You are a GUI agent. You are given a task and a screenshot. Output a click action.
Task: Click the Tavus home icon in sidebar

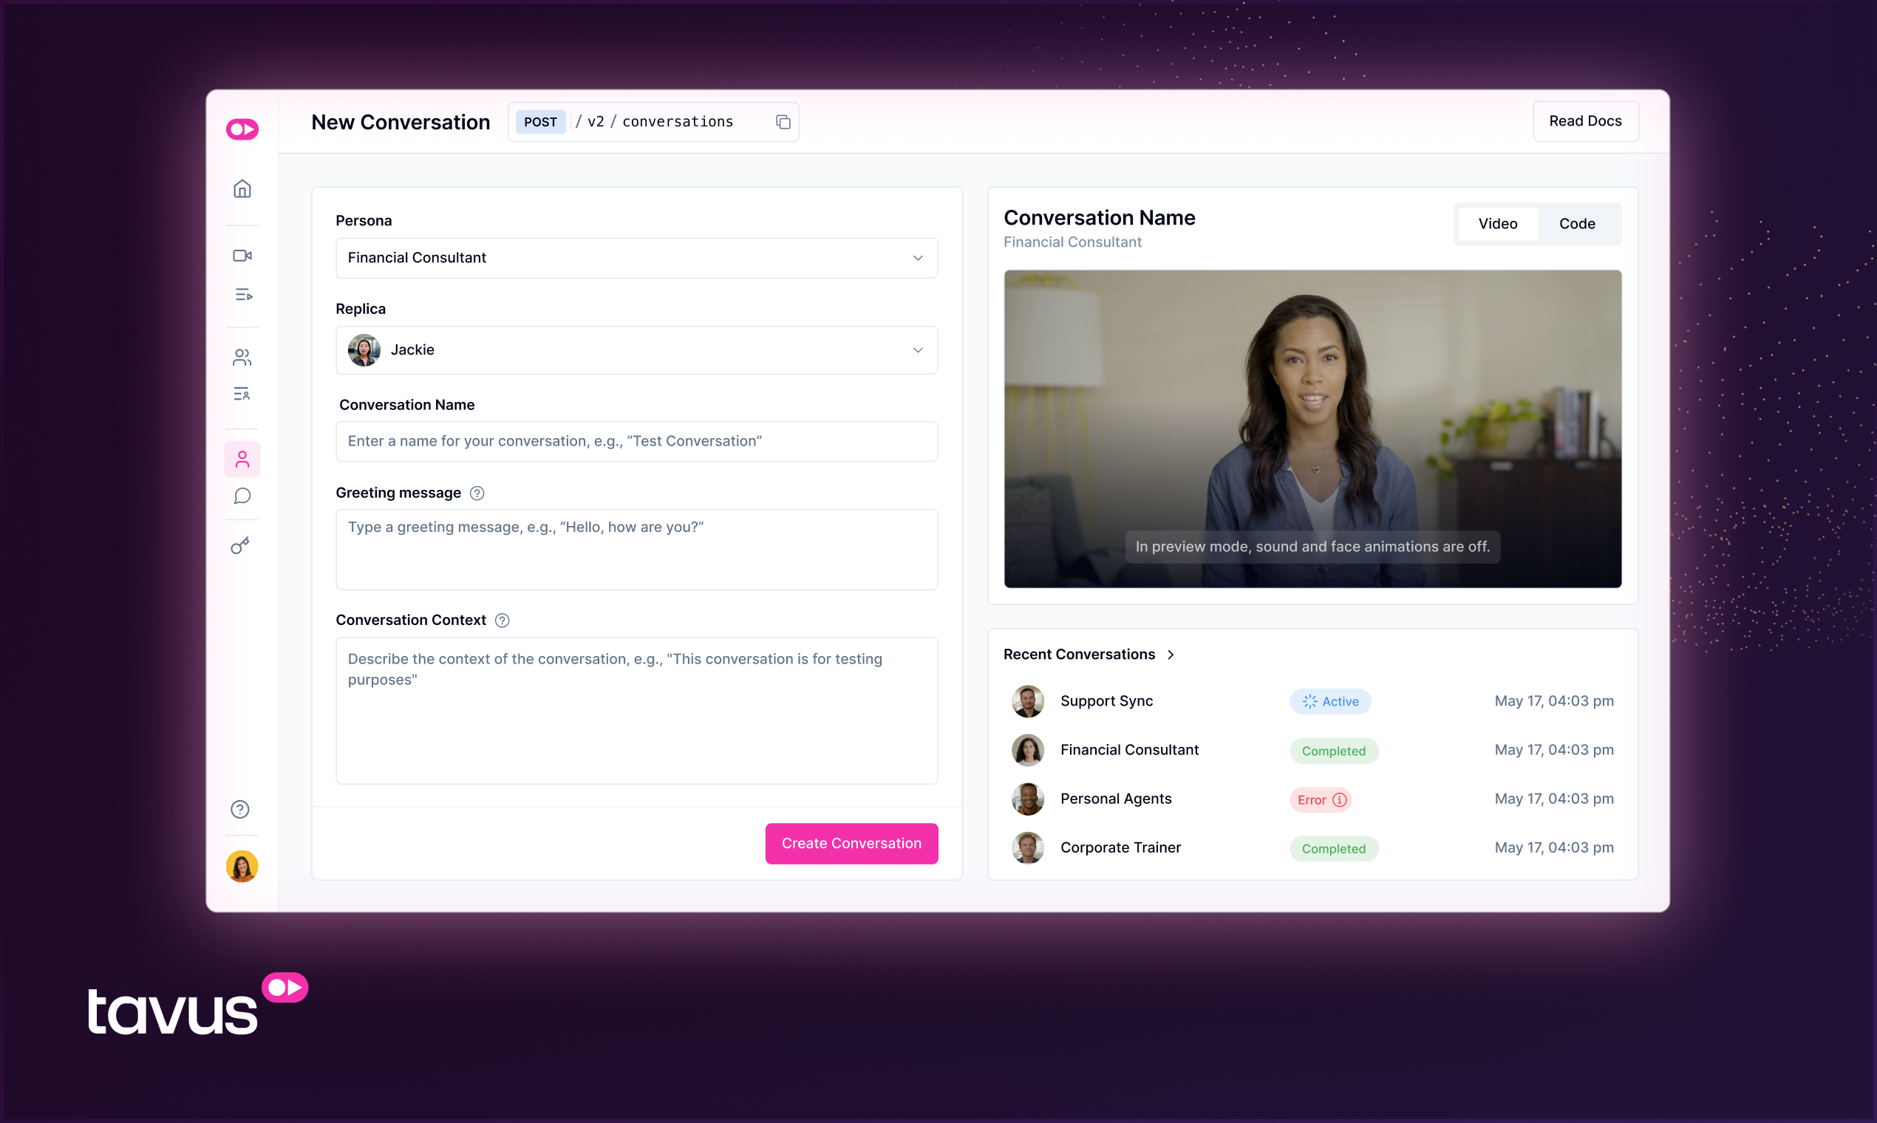(243, 188)
